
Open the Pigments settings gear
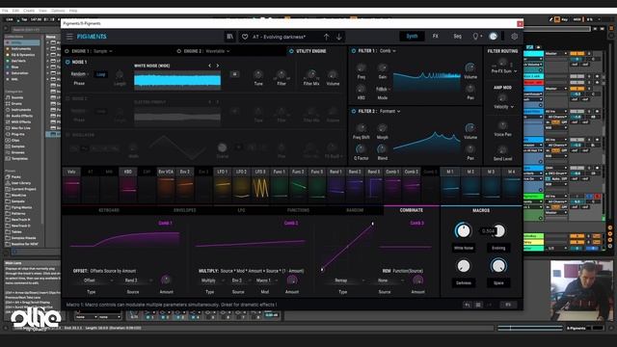click(x=514, y=37)
